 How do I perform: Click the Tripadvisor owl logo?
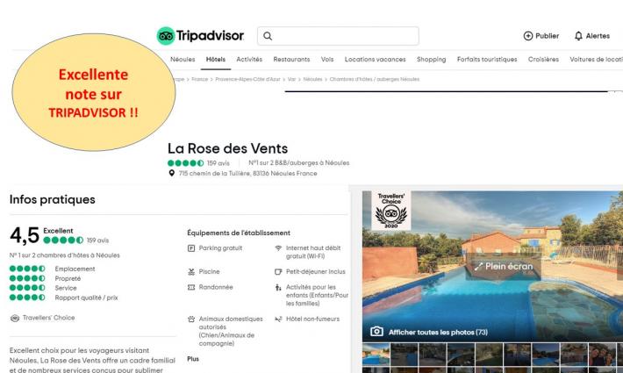point(166,36)
